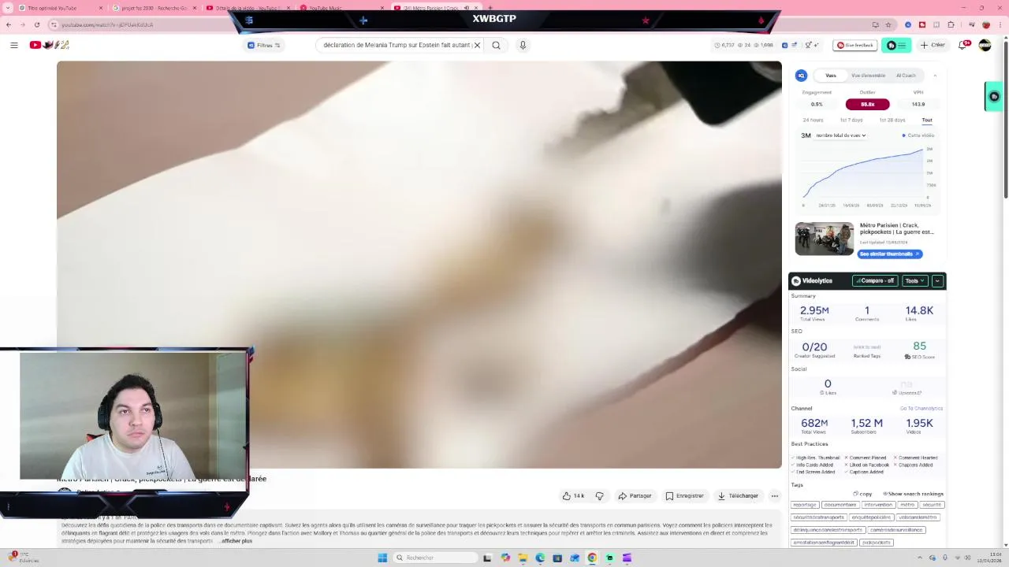Click the See similar thumbnails button
Viewport: 1009px width, 567px height.
tap(890, 254)
